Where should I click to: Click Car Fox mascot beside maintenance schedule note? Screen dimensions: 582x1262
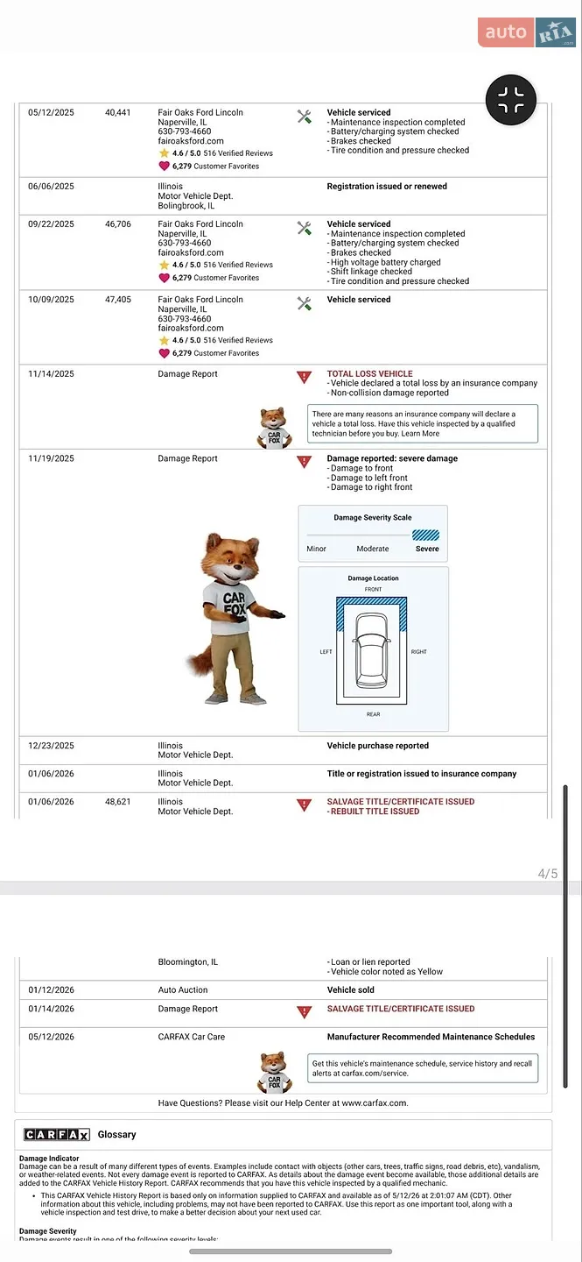[275, 1073]
